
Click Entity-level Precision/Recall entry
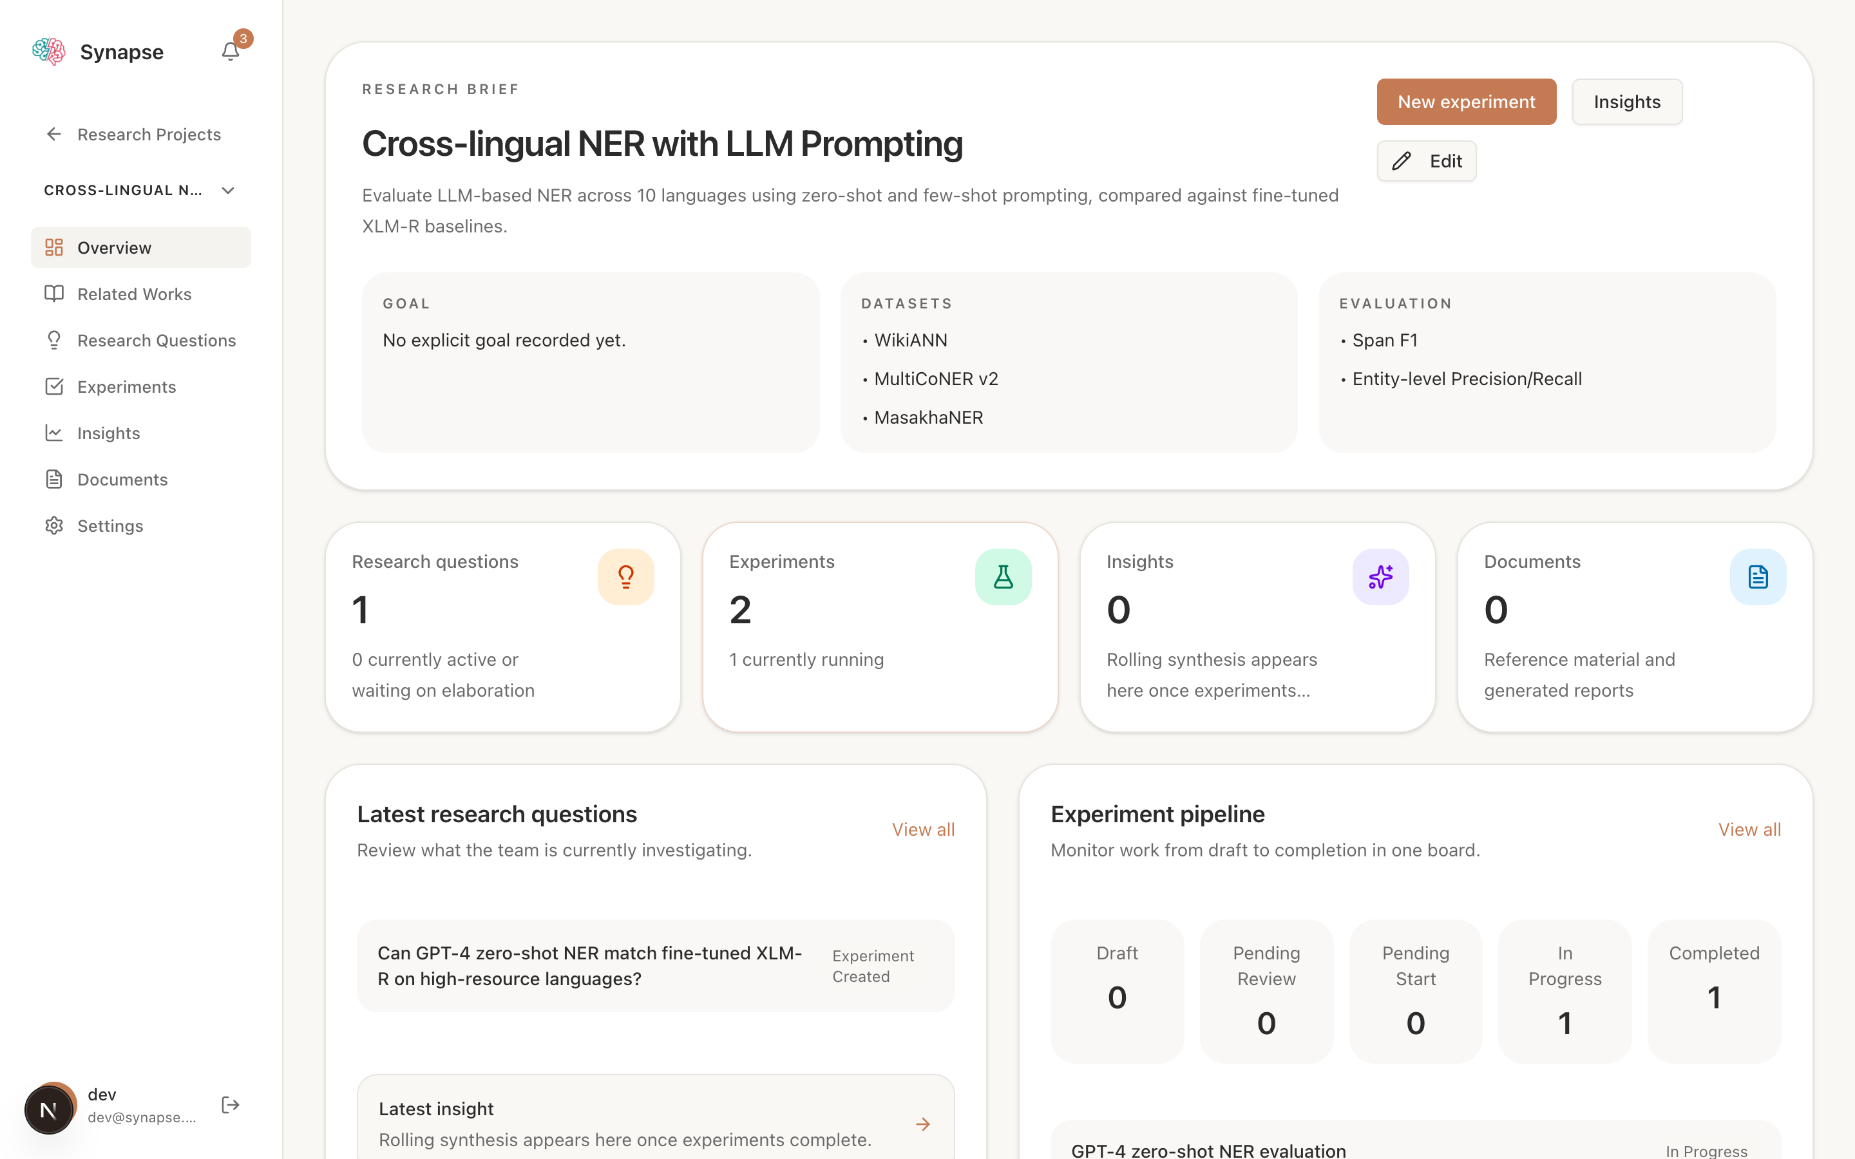(1467, 379)
